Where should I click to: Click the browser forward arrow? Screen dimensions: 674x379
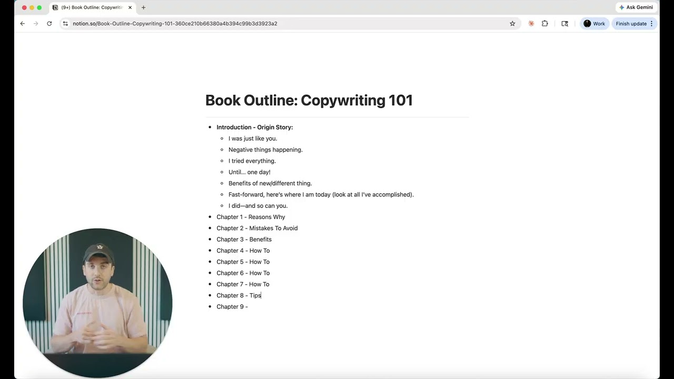(x=36, y=24)
